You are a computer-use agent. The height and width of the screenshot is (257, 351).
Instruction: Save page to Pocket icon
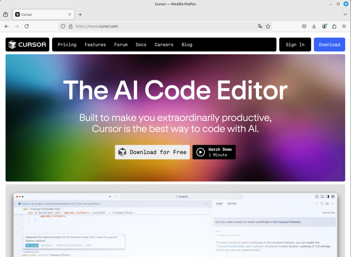pos(304,26)
